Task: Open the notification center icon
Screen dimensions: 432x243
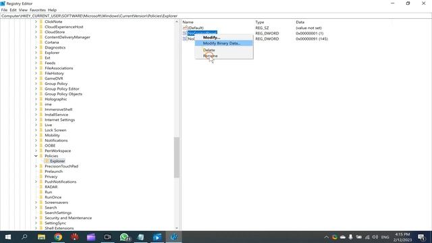Action: tap(421, 237)
